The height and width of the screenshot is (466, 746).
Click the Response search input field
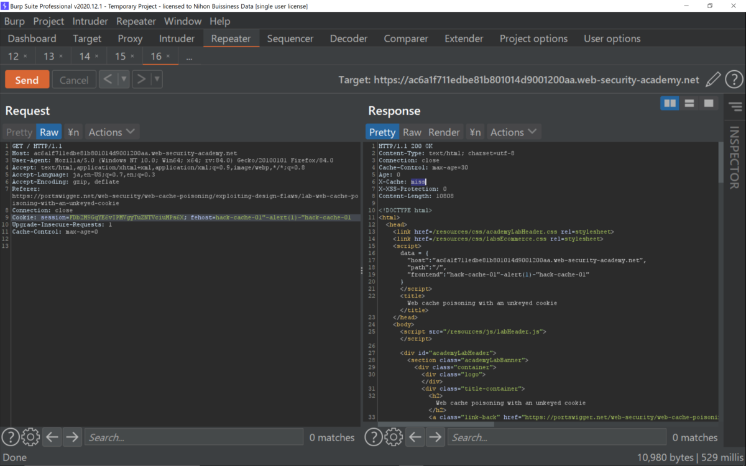pos(556,437)
